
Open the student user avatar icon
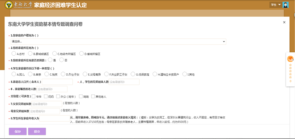tap(285, 5)
